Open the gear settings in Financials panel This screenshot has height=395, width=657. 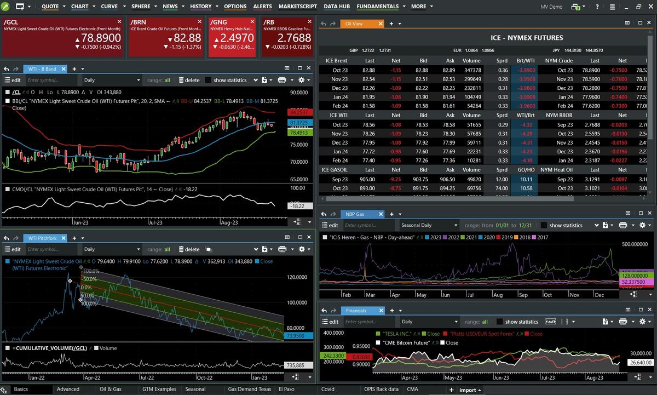(642, 322)
